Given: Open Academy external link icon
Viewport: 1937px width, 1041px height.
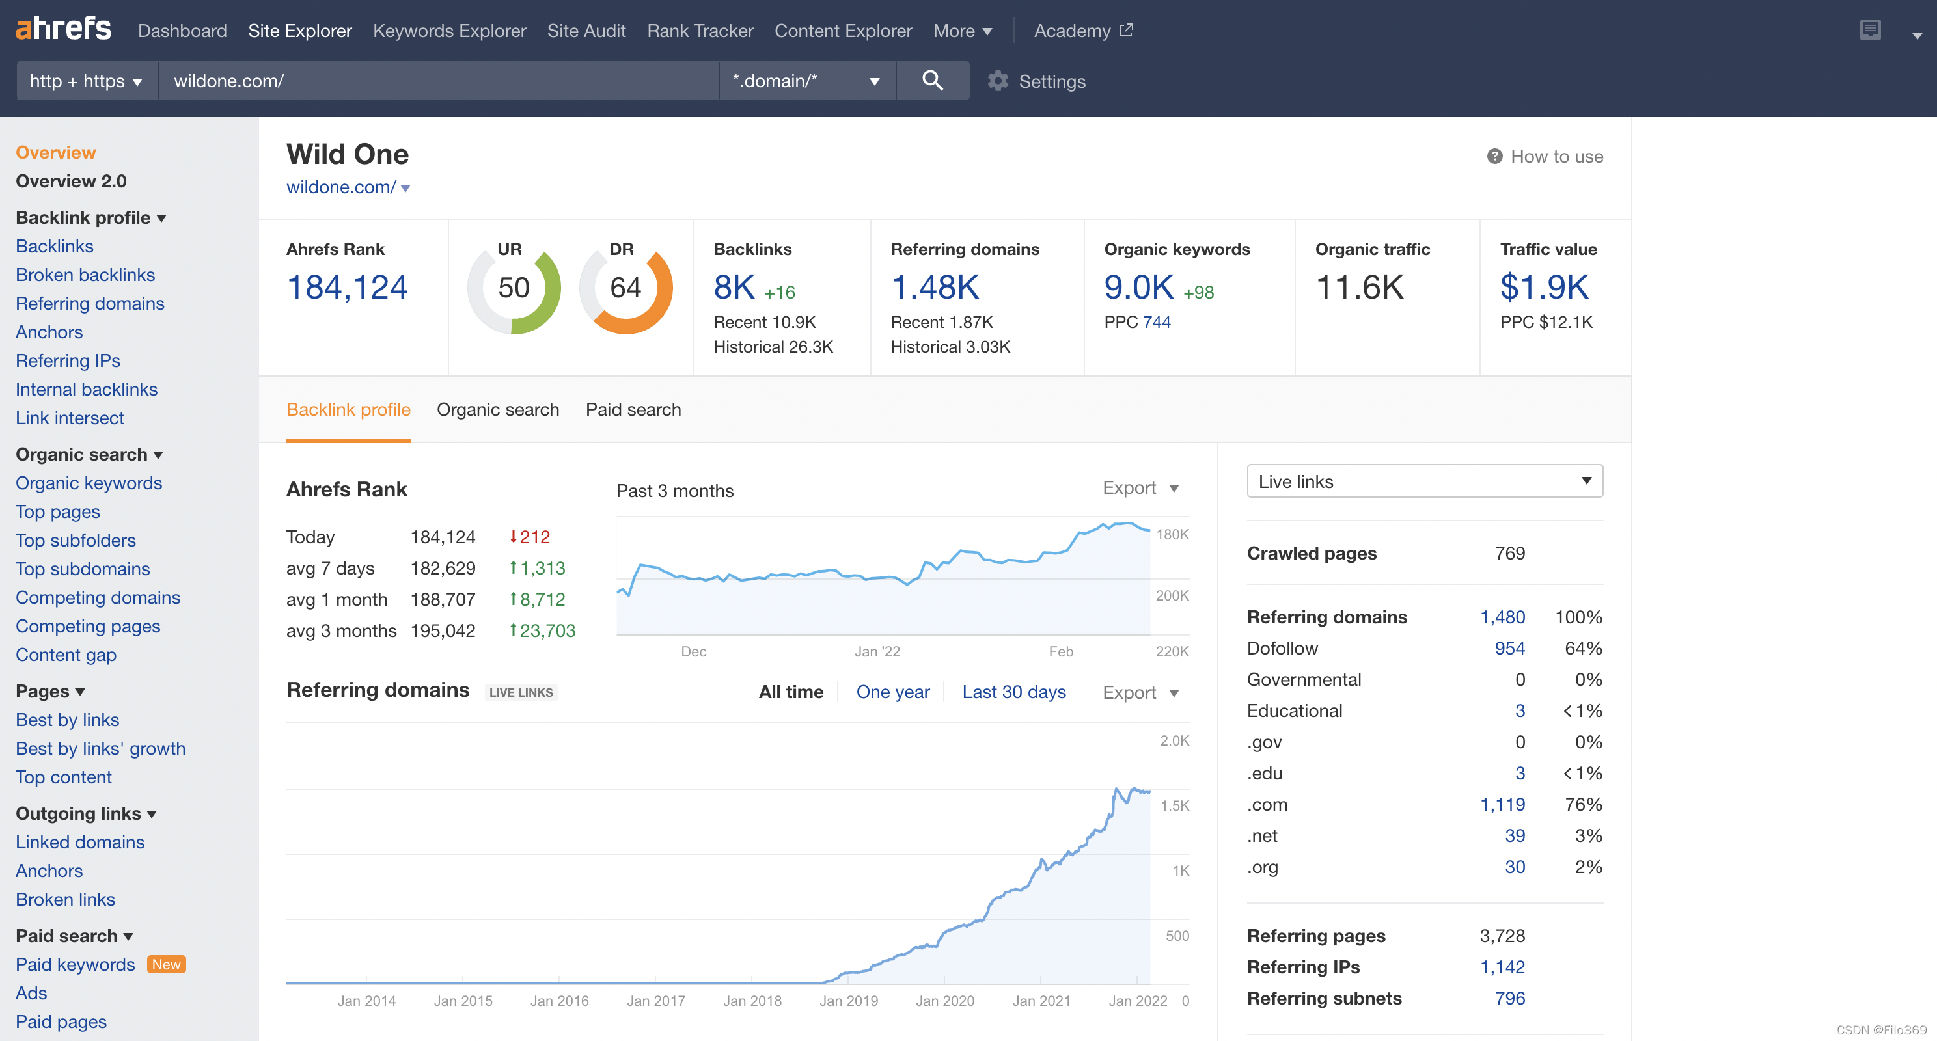Looking at the screenshot, I should 1125,30.
